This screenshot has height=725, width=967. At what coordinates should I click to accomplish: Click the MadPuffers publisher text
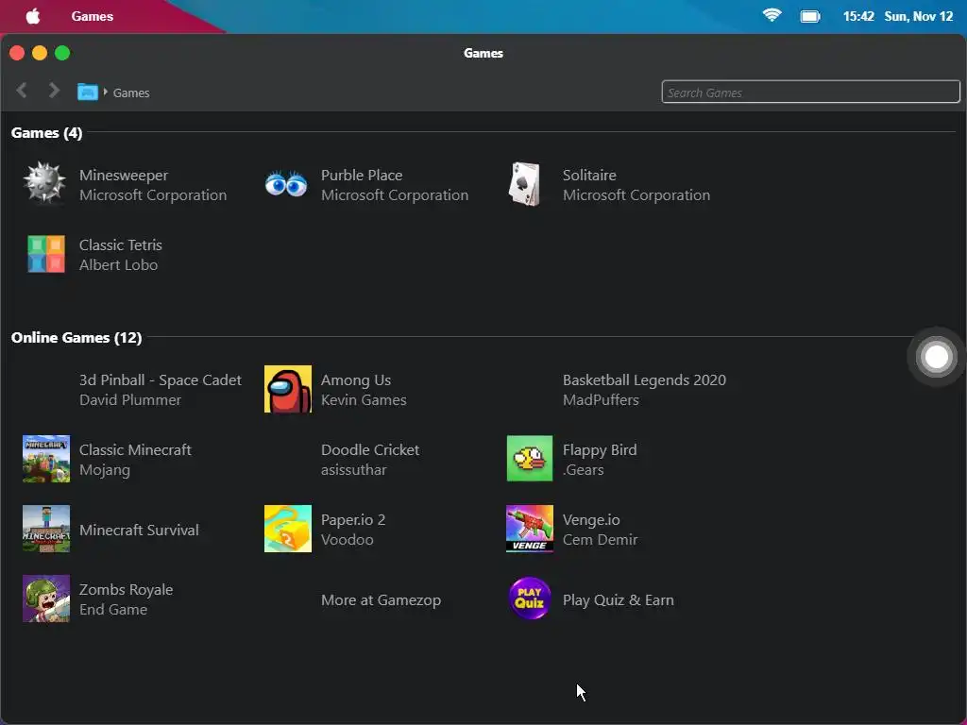pos(601,400)
